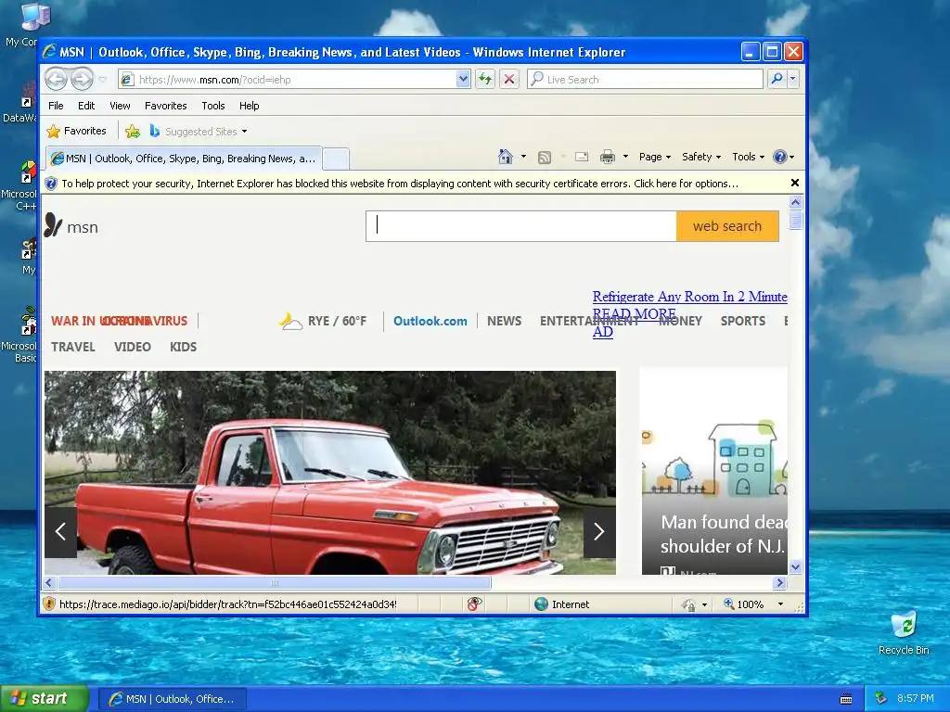Image resolution: width=950 pixels, height=712 pixels.
Task: Open the Home icon in command bar
Action: point(506,157)
